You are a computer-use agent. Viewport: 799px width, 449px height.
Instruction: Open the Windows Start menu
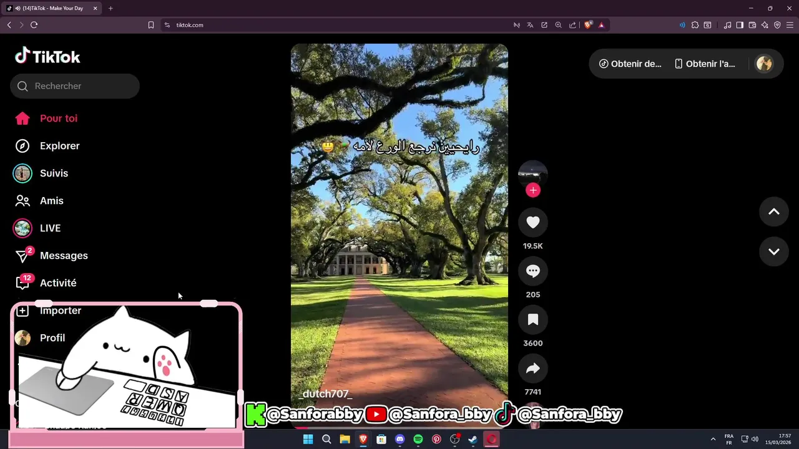click(308, 440)
